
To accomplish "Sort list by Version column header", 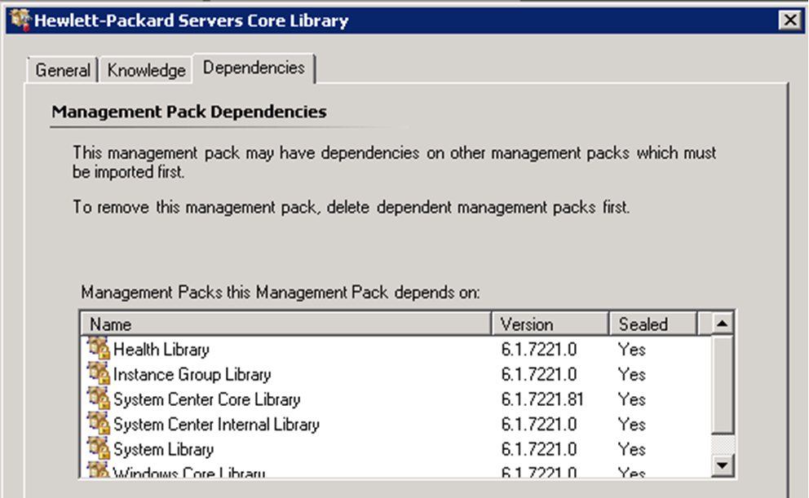I will (550, 324).
